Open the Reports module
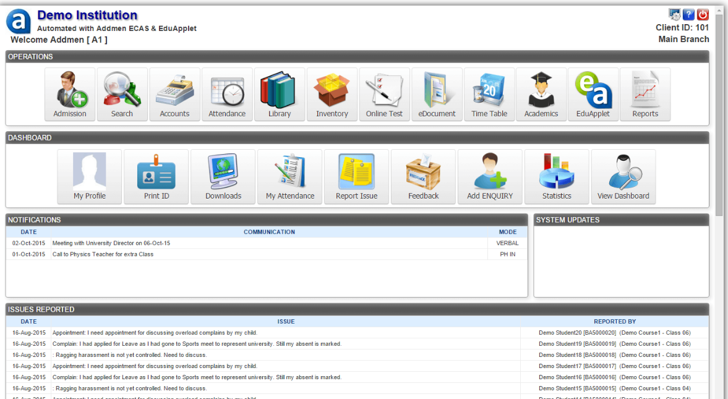 point(645,94)
